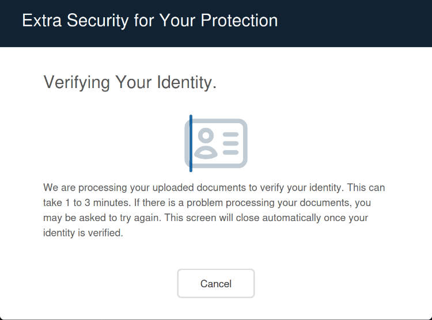Click the phrase "uploaded documents" in the message

[x=196, y=188]
